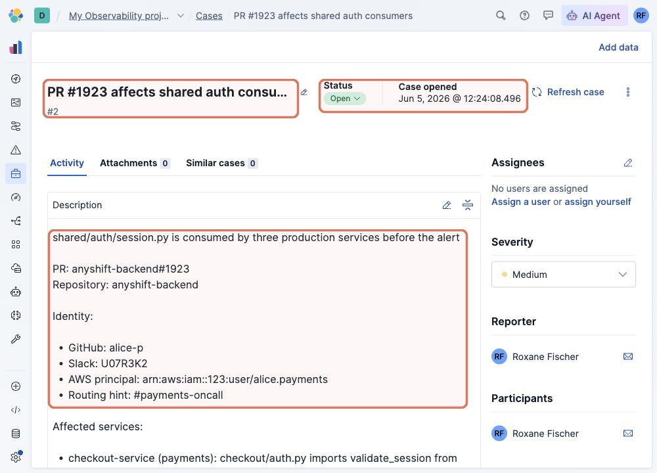Viewport: 657px width, 473px height.
Task: Click the 'GitHub: alice-p' bullet
Action: click(x=106, y=348)
